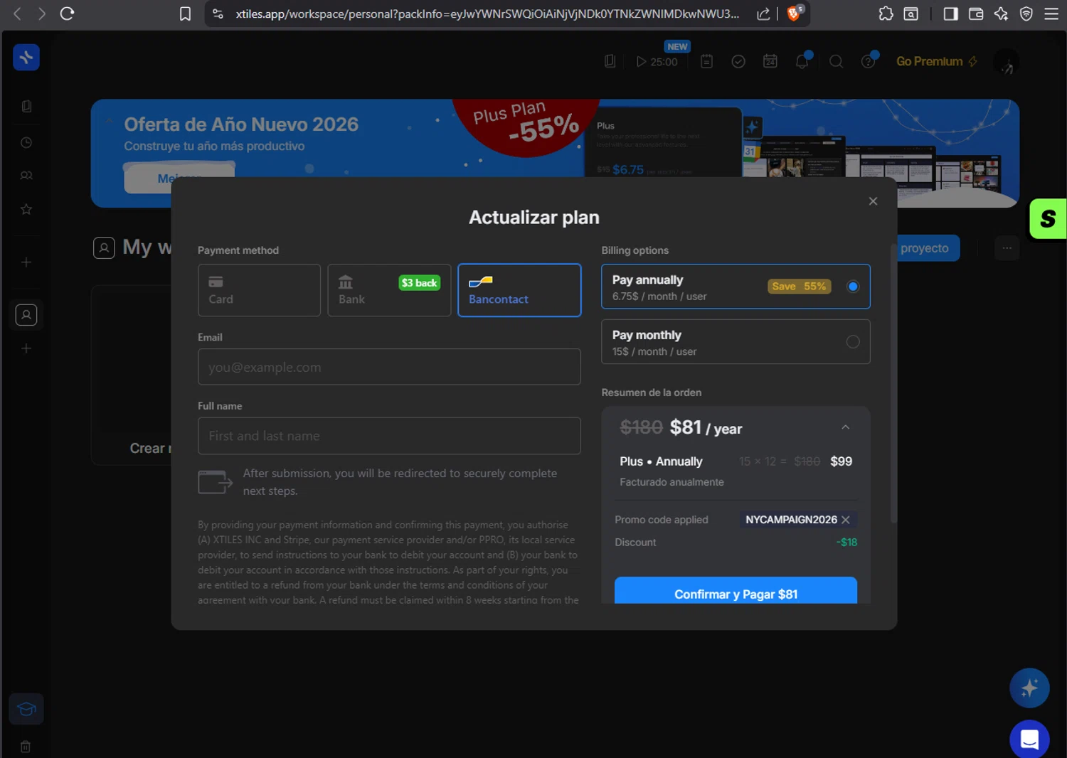This screenshot has height=758, width=1067.
Task: Click the blue proyecto button
Action: pyautogui.click(x=928, y=248)
